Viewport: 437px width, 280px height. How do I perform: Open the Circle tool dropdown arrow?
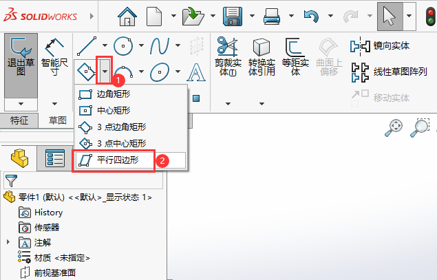pos(141,45)
